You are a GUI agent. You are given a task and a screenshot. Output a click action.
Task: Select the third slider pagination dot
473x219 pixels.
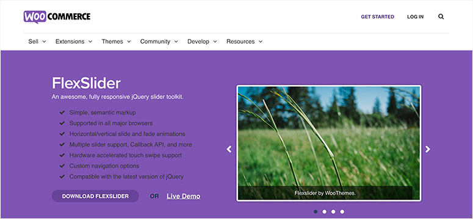[333, 212]
